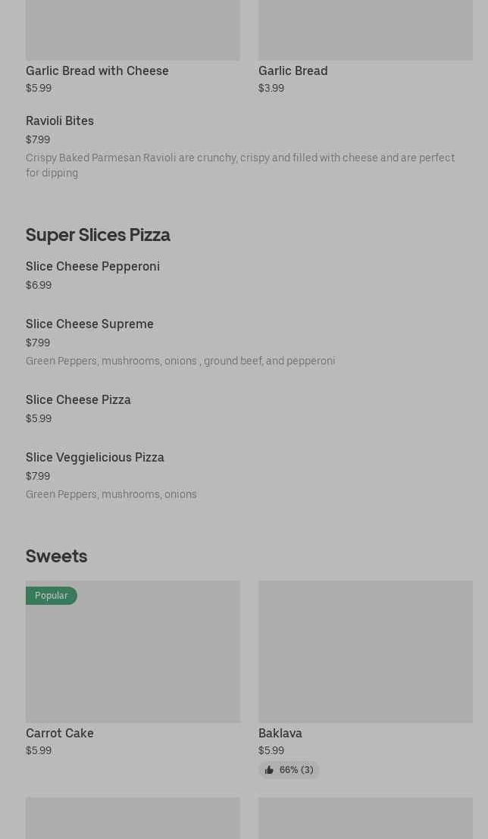Open the sweets item photo below Baklava

point(365,819)
